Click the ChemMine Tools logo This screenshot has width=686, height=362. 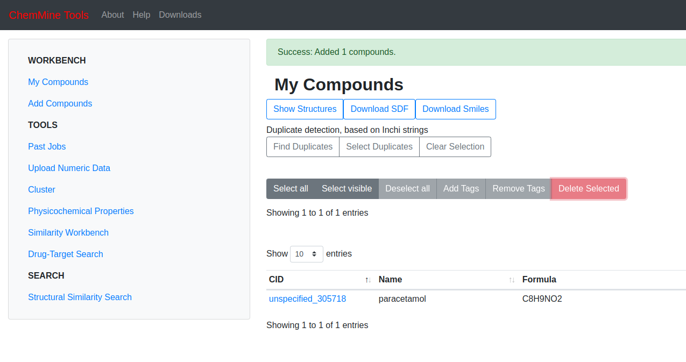49,15
